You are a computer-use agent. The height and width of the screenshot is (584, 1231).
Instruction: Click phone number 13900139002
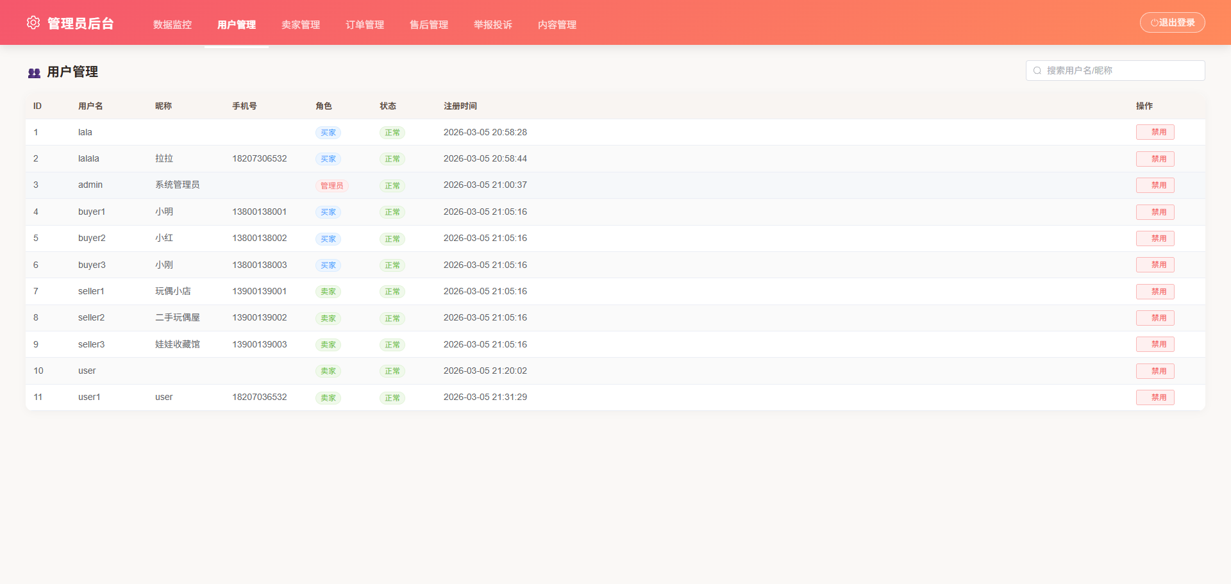260,317
